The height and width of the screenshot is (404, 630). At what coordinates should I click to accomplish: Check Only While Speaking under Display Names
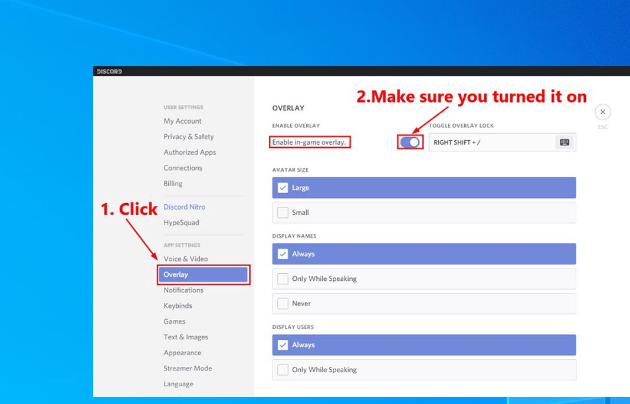[x=283, y=279]
